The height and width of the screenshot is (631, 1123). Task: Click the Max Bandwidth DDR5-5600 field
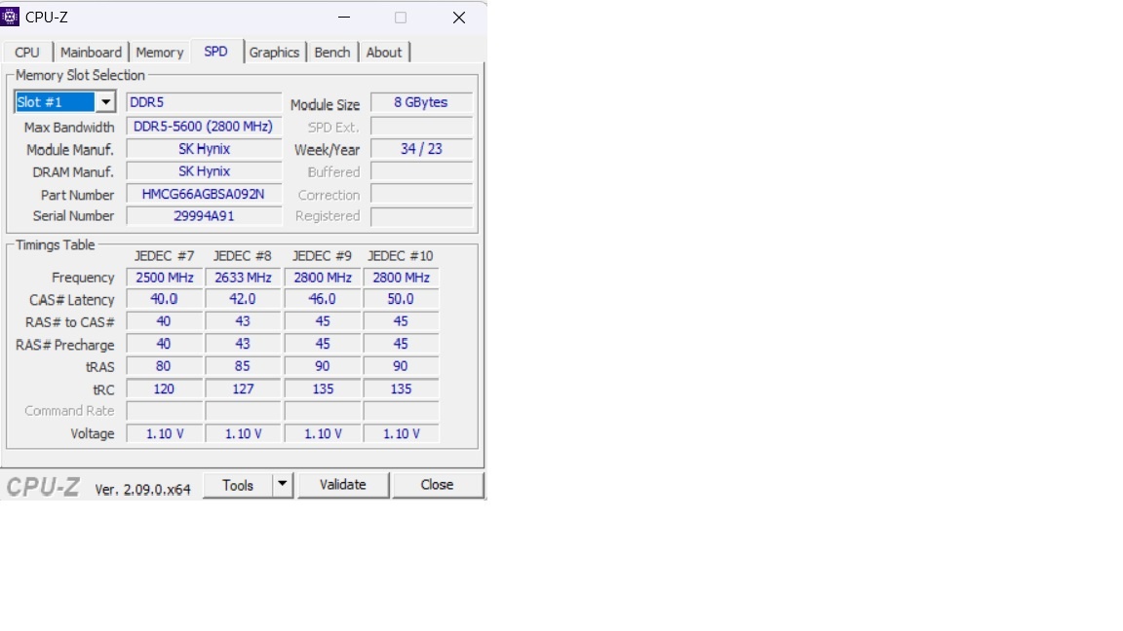pos(203,127)
